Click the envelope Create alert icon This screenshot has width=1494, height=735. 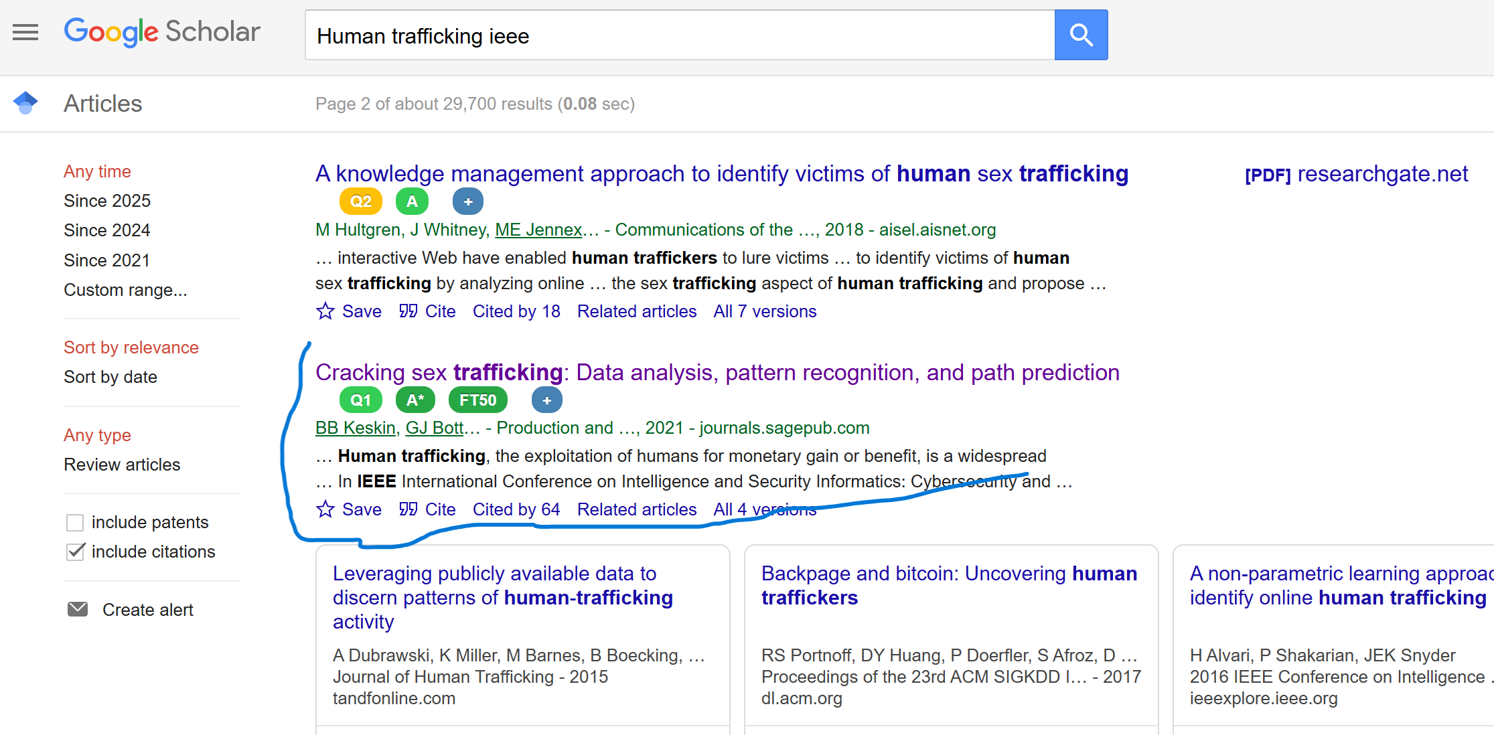78,609
